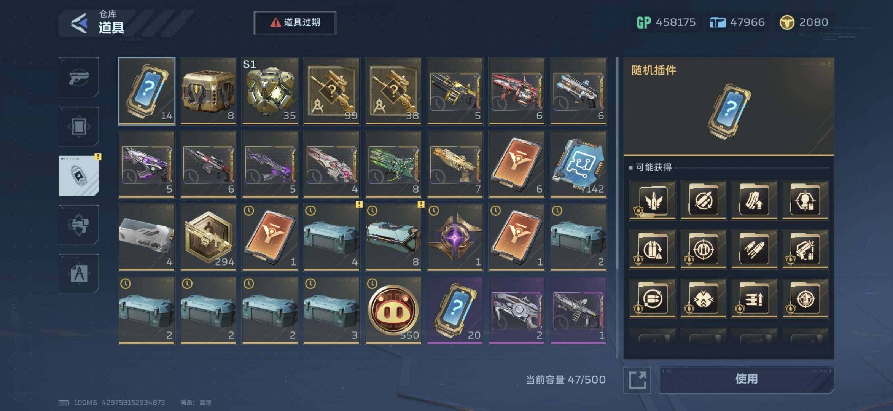The image size is (893, 411).
Task: Click the GP currency balance 458175
Action: 666,22
